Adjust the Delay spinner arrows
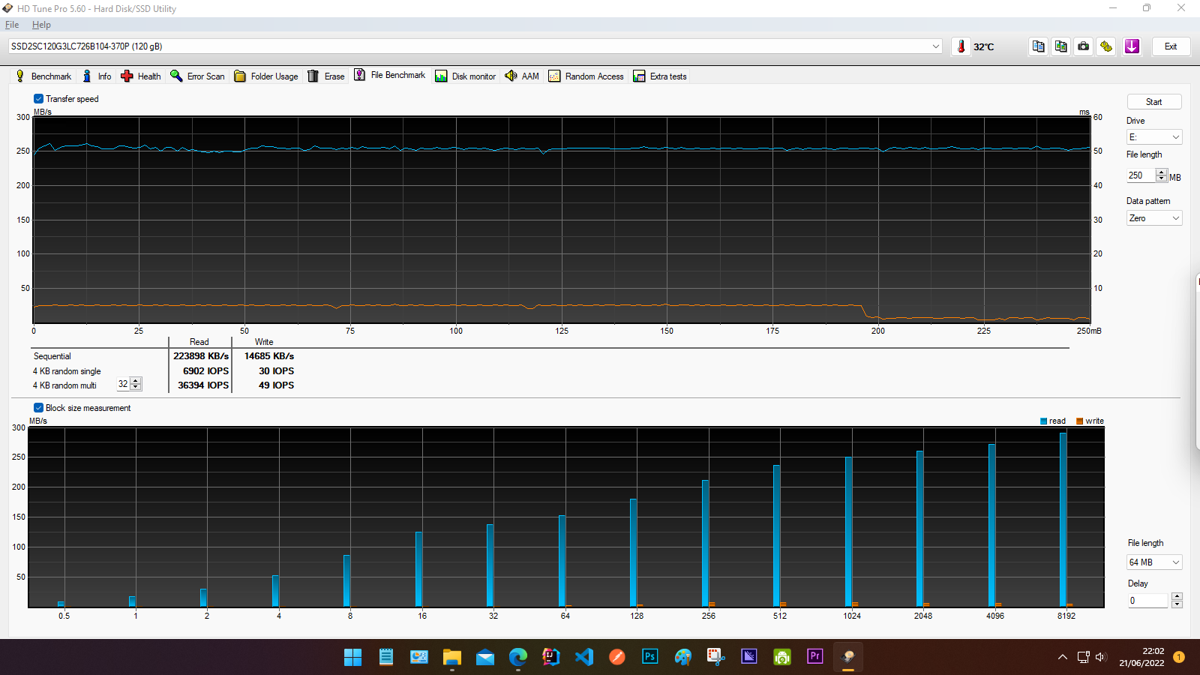The height and width of the screenshot is (675, 1200). coord(1177,601)
